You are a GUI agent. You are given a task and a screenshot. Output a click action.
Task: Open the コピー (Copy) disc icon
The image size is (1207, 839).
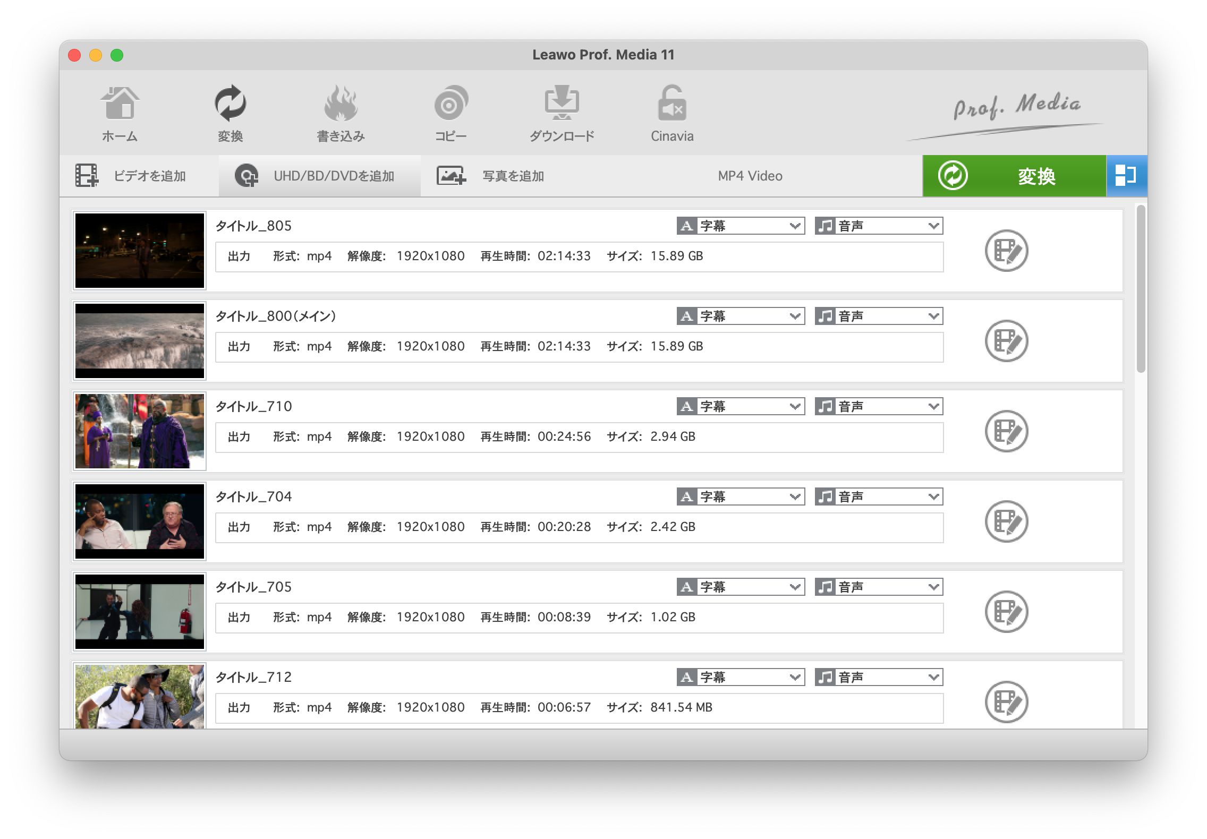(x=451, y=103)
